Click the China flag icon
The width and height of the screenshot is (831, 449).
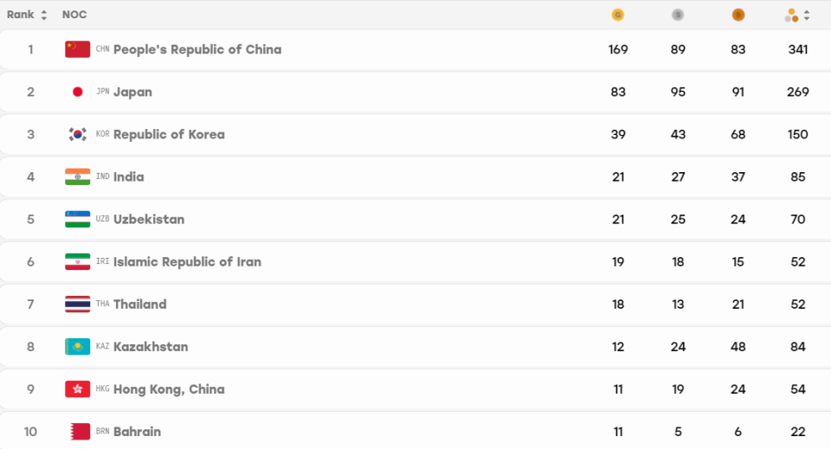pyautogui.click(x=77, y=49)
